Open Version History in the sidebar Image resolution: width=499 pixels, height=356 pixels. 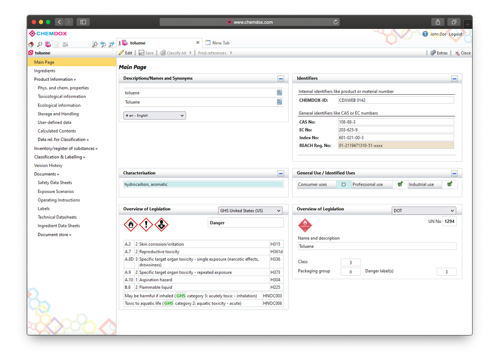48,166
